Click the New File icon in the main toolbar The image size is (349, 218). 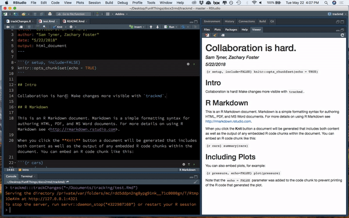click(x=5, y=14)
